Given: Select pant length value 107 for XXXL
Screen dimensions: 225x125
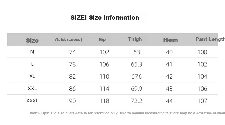Looking at the screenshot, I should click(202, 101).
